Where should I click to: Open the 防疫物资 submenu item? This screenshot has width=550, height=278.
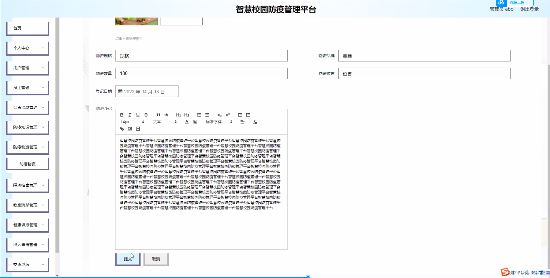coord(27,164)
